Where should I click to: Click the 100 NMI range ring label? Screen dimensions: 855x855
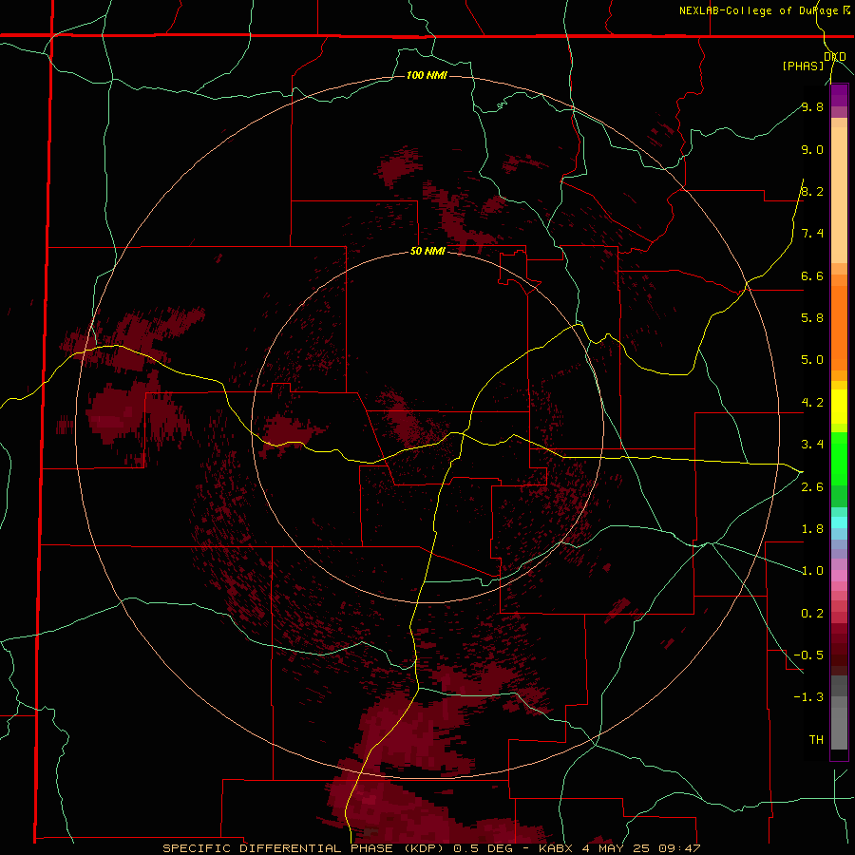[427, 75]
